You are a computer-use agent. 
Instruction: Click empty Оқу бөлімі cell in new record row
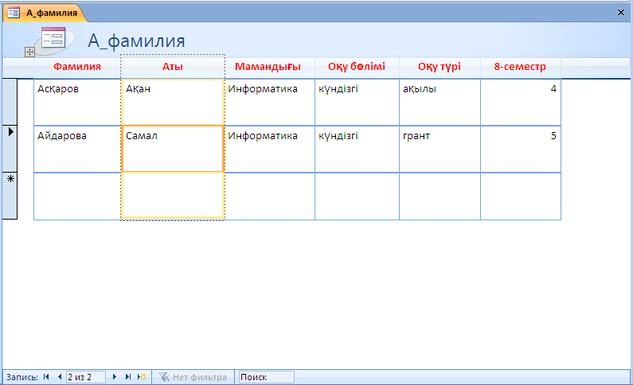click(x=357, y=196)
